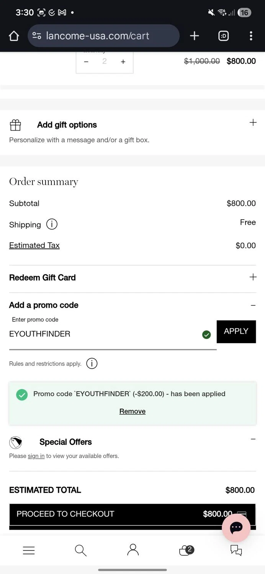Tap the browser home icon
Image resolution: width=265 pixels, height=574 pixels.
pos(14,36)
